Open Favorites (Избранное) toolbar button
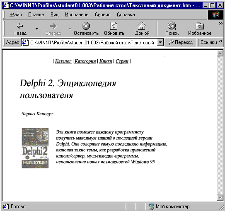This screenshot has height=211, width=225. [x=200, y=29]
